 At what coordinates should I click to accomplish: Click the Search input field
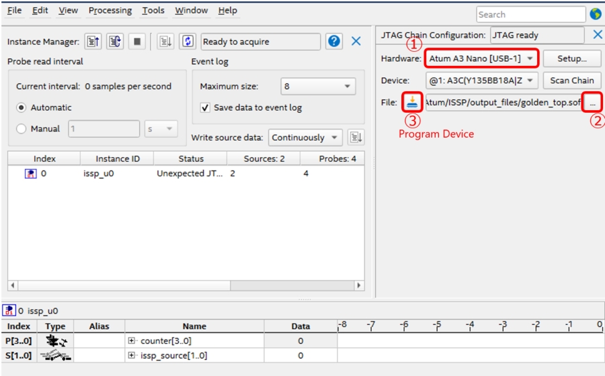tap(530, 14)
